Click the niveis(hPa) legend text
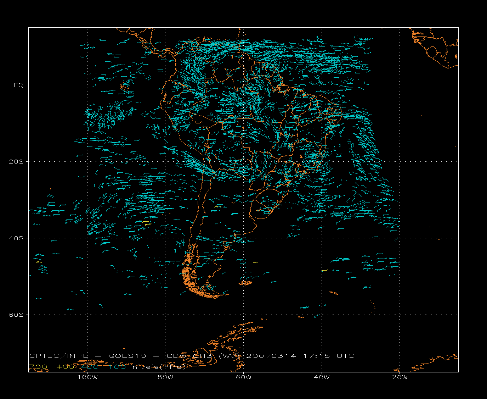This screenshot has width=487, height=399. 159,367
